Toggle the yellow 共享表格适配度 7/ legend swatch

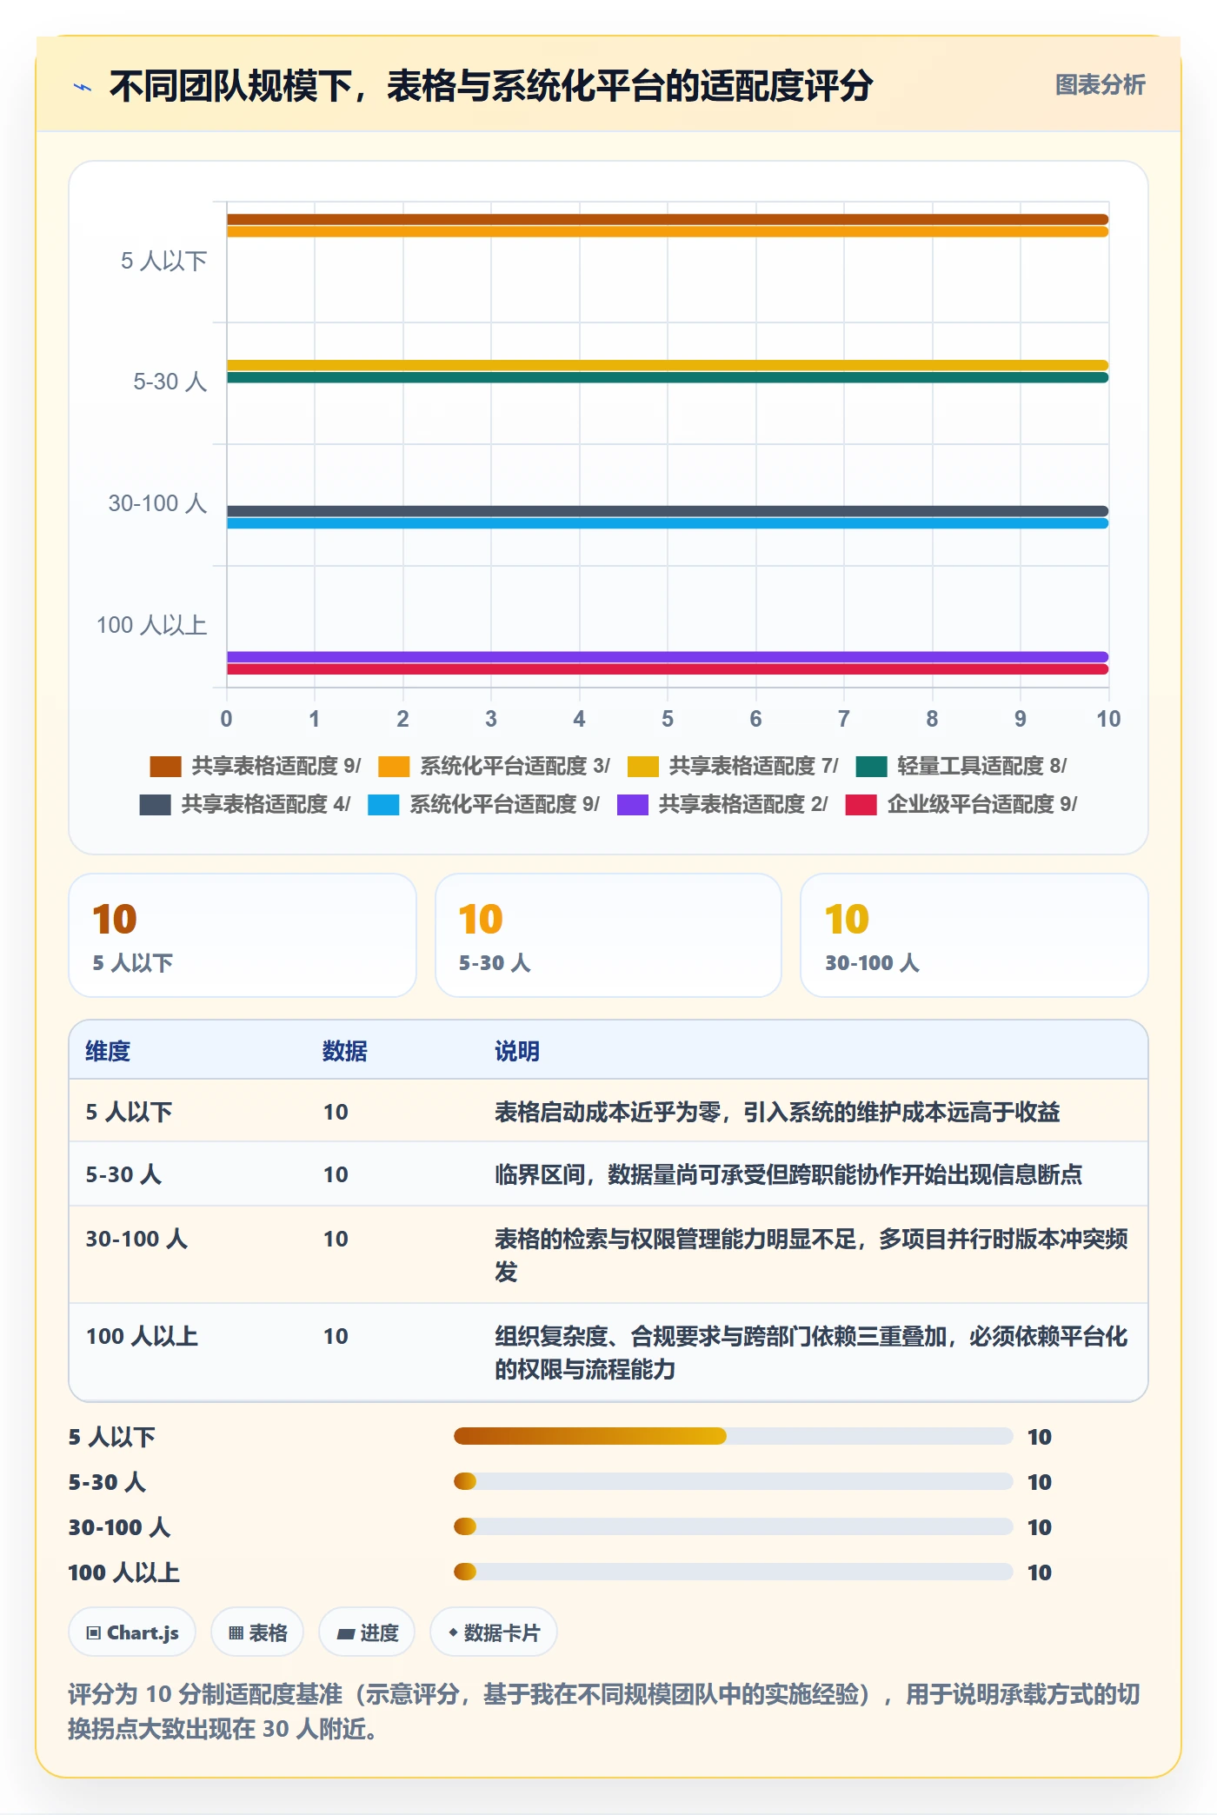[x=642, y=766]
